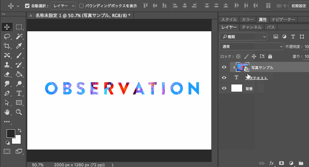Toggle lock all for layer
The height and width of the screenshot is (167, 309).
point(270,56)
